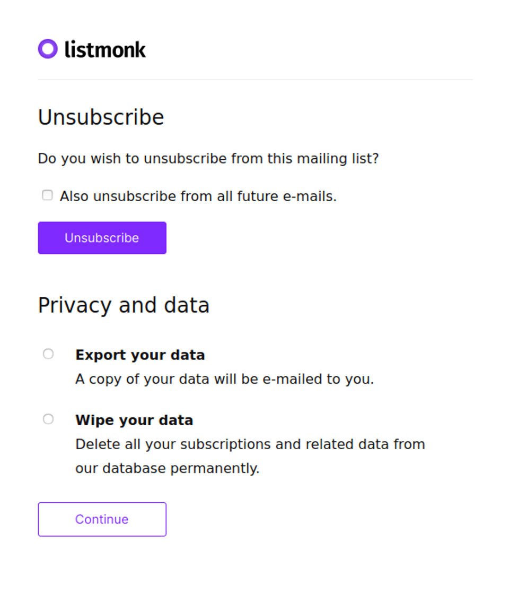Viewport: 509px width, 610px height.
Task: Click the 'Do you wish to unsubscribe' question text
Action: click(208, 159)
